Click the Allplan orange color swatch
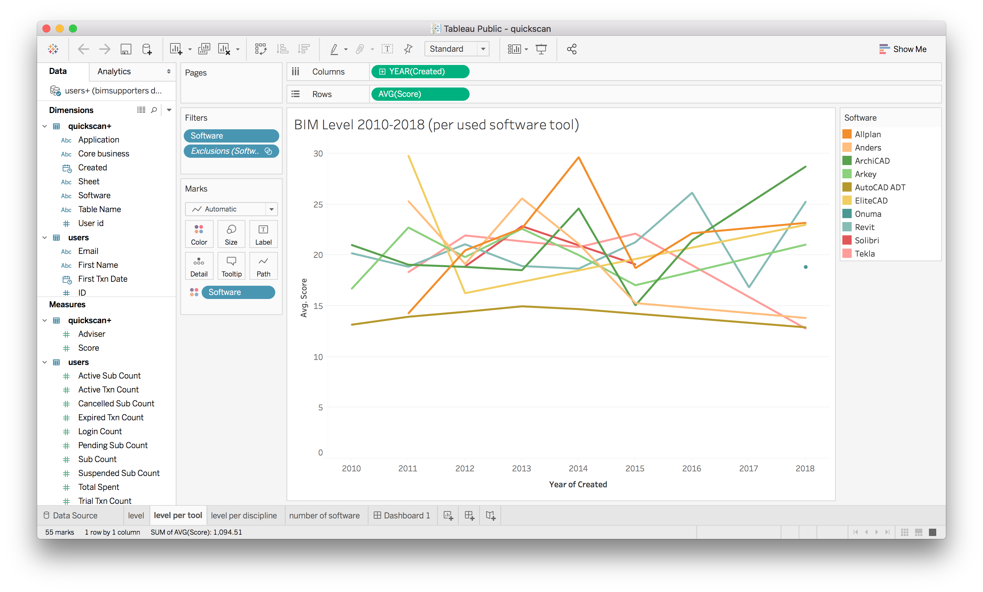The image size is (983, 592). pos(847,134)
